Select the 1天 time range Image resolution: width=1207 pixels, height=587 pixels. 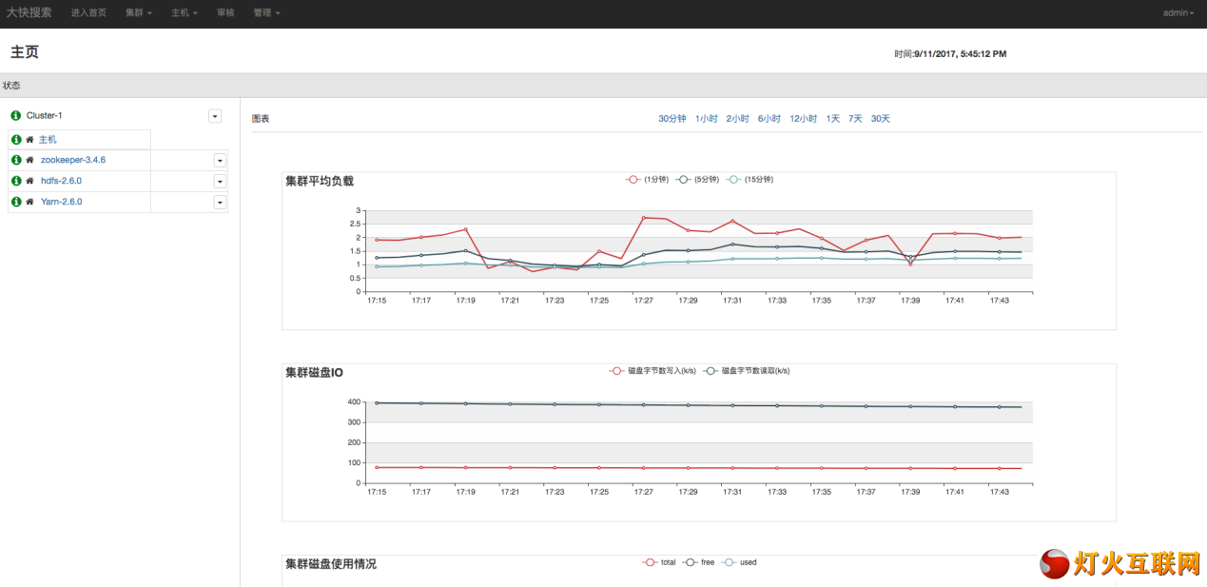[833, 119]
